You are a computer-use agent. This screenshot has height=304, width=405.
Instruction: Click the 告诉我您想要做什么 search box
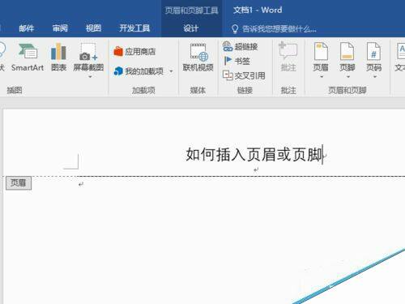pyautogui.click(x=274, y=28)
